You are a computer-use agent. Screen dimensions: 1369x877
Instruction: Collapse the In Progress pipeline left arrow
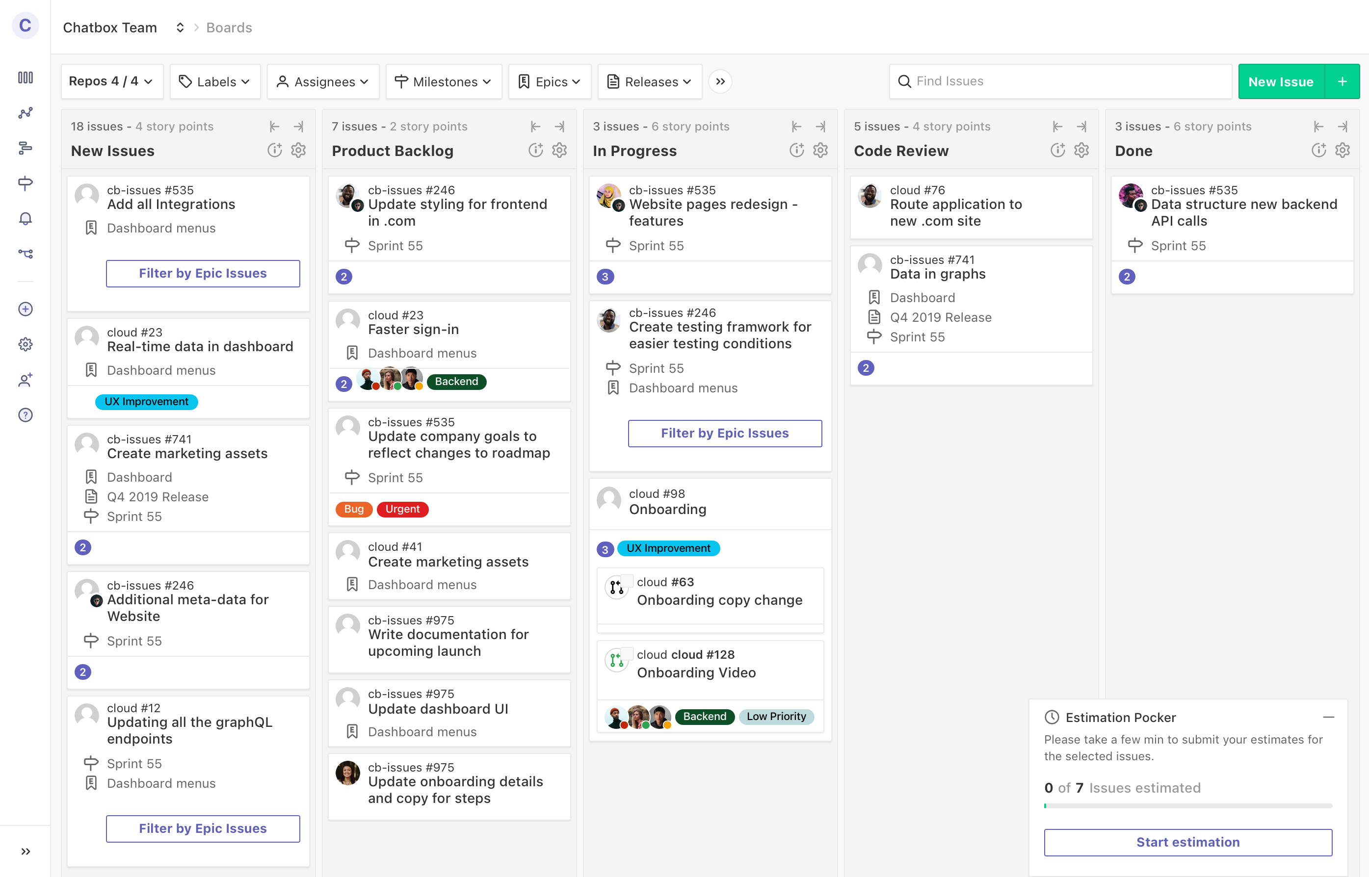coord(796,127)
